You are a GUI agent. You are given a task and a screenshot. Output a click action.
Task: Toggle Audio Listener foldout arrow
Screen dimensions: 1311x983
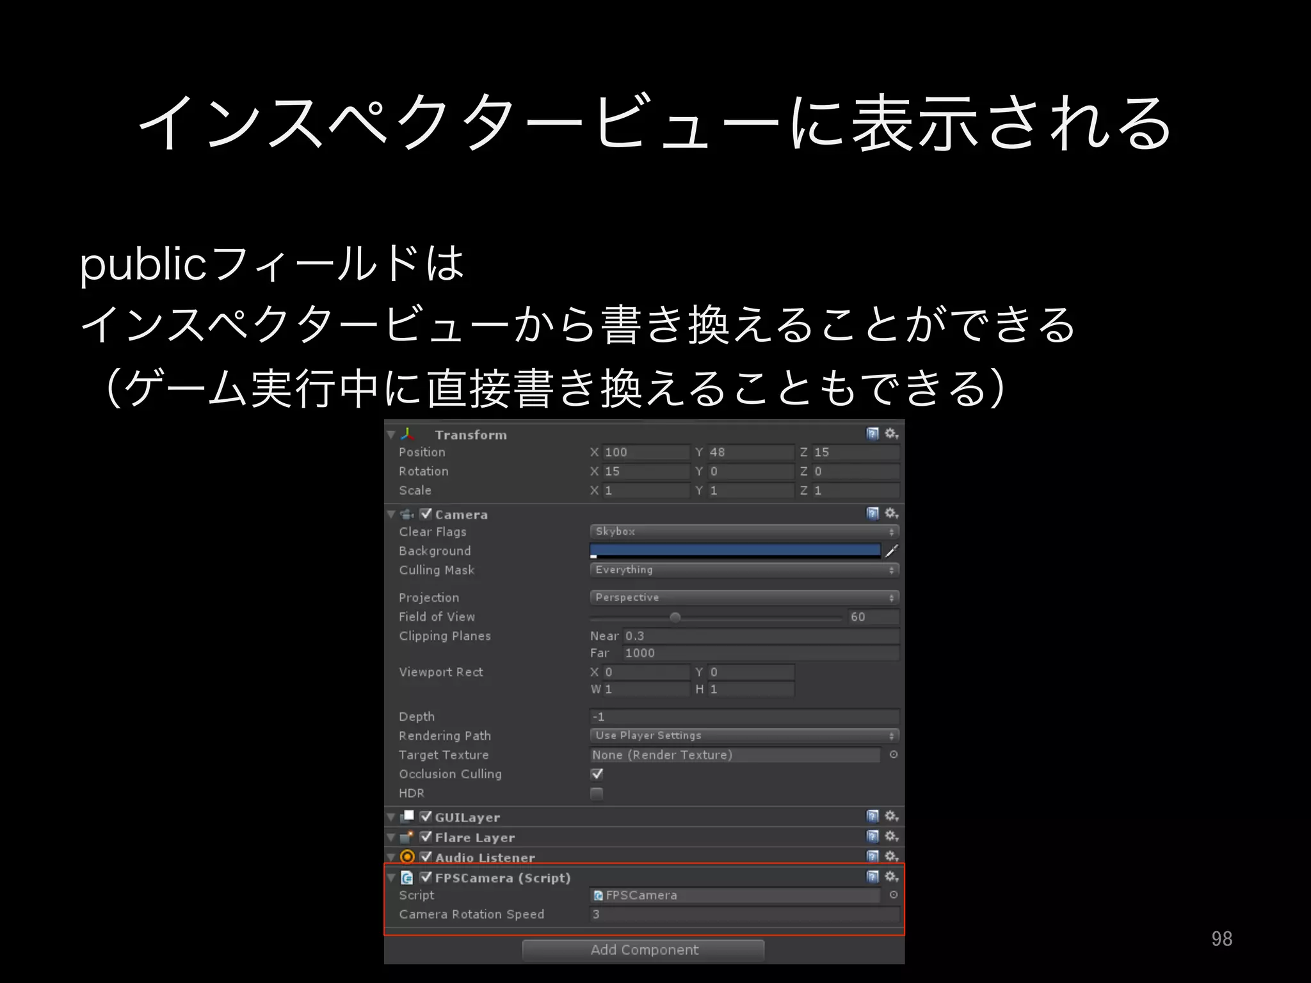391,857
